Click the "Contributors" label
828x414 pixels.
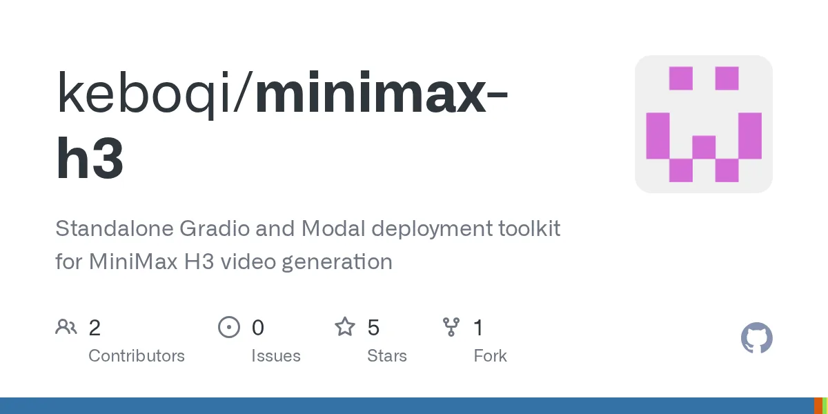pos(137,356)
